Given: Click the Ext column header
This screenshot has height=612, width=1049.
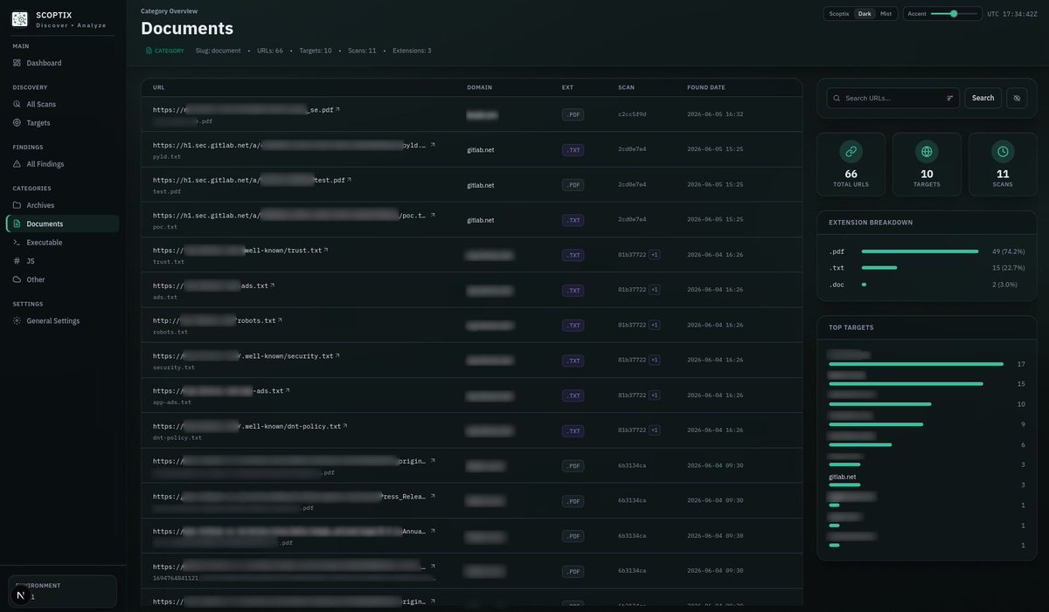Looking at the screenshot, I should click(567, 87).
